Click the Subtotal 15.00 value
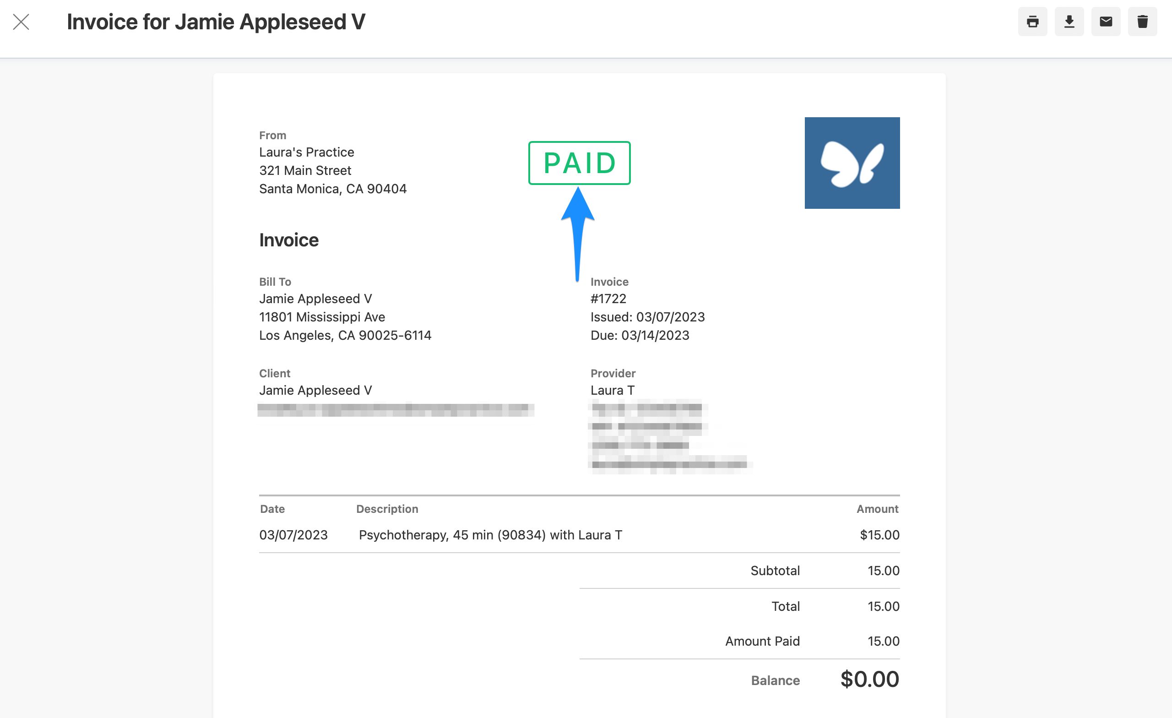 point(883,571)
